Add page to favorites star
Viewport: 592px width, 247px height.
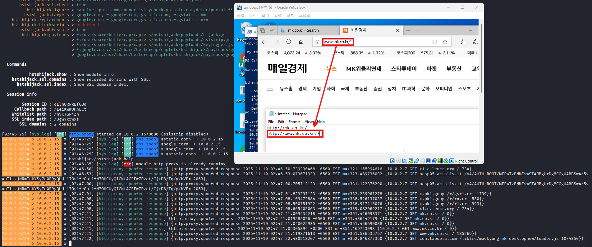tap(445, 42)
